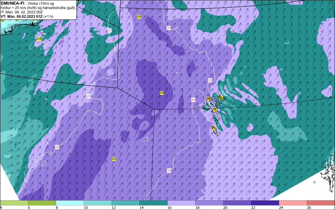Pick the violet 20–22 legend swatch

pyautogui.click(x=237, y=203)
